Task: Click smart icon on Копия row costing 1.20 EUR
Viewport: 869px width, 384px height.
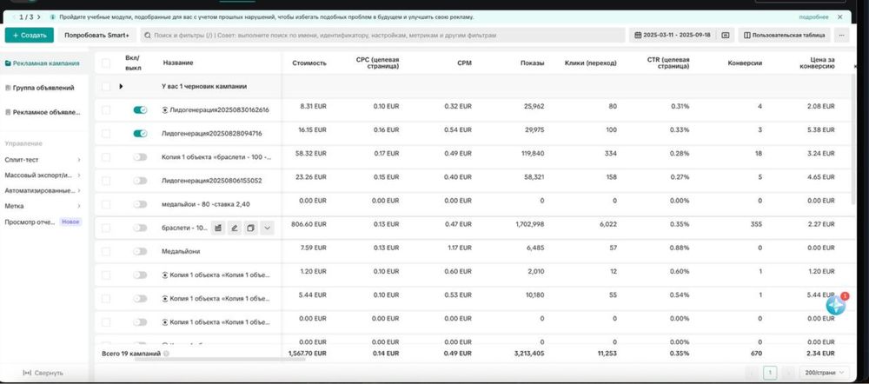Action: click(x=164, y=275)
